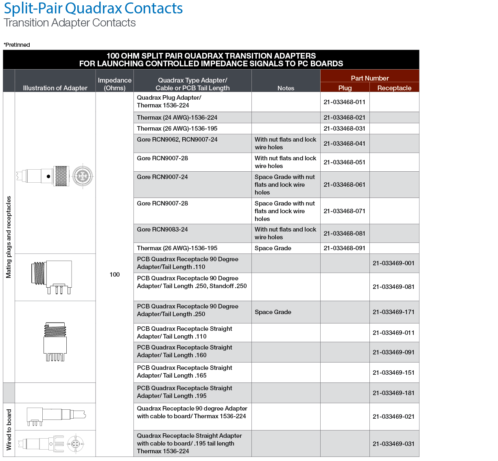Image resolution: width=498 pixels, height=461 pixels.
Task: Click the 'Mating plugs and receptacles' vertical label
Action: [x=9, y=237]
